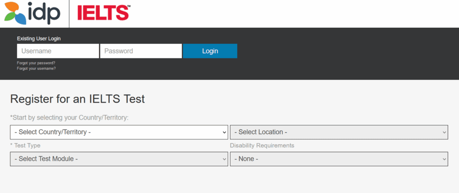459x193 pixels.
Task: Click the Country/Territory dropdown chevron arrow
Action: pyautogui.click(x=225, y=132)
